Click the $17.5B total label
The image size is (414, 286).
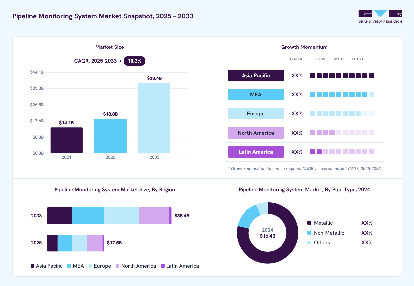click(x=114, y=243)
